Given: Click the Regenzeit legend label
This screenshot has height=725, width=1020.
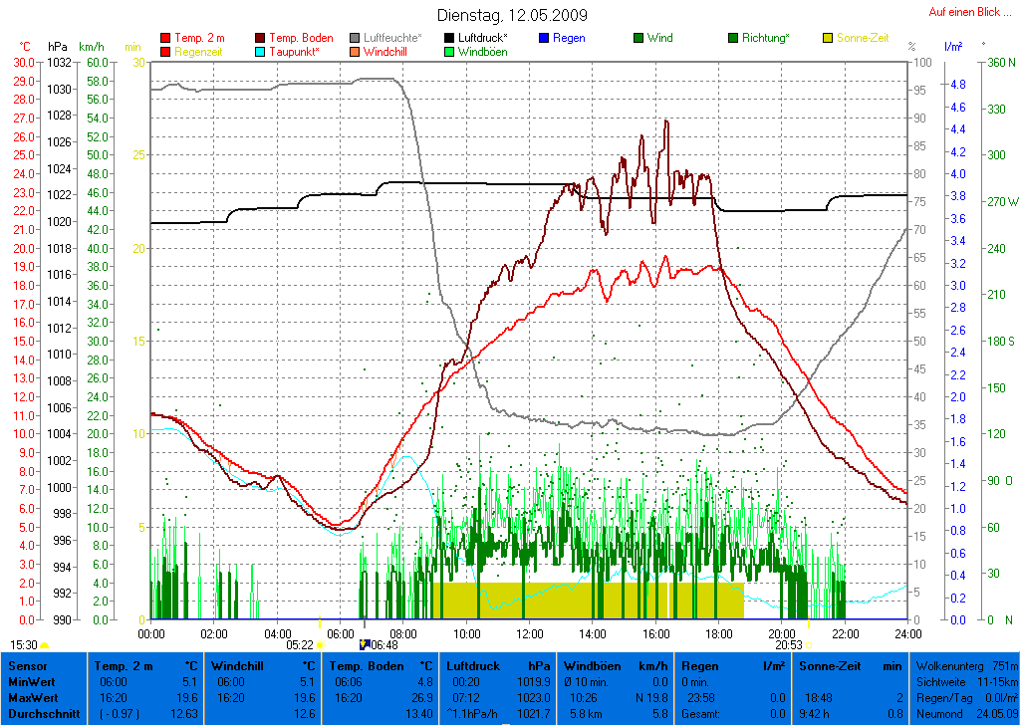Looking at the screenshot, I should pos(199,52).
